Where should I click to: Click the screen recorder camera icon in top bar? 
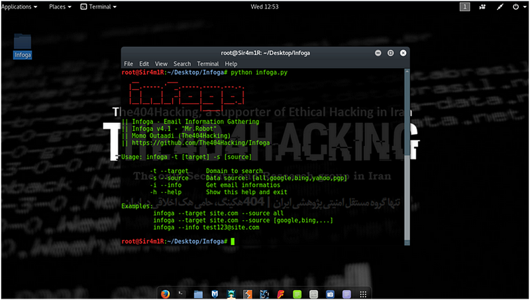click(x=483, y=7)
